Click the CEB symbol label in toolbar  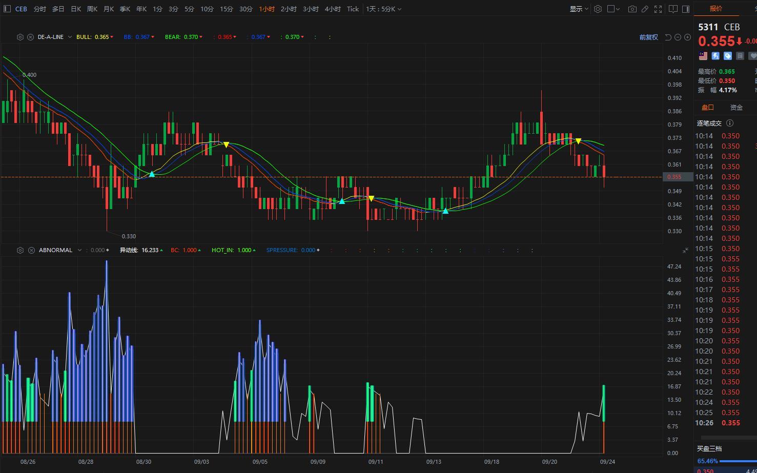pos(21,9)
